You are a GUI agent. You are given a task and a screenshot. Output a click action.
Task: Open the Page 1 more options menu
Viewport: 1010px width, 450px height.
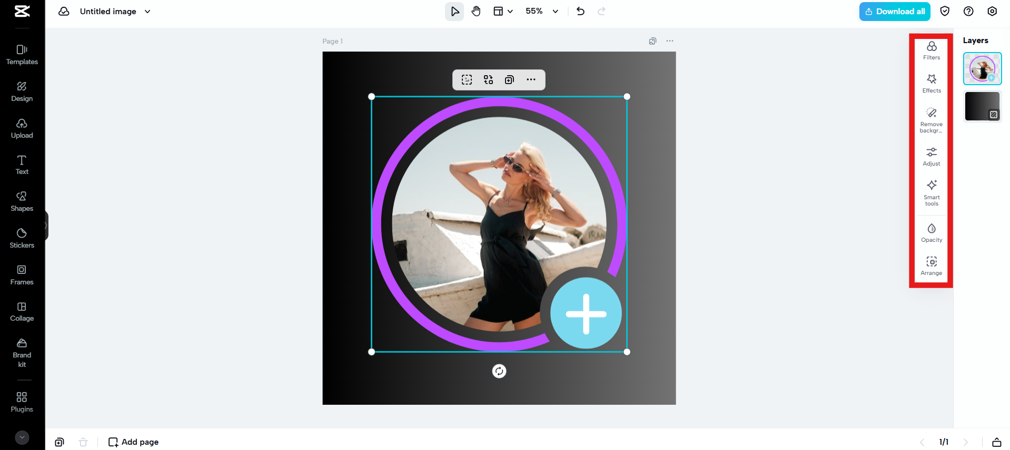click(670, 41)
